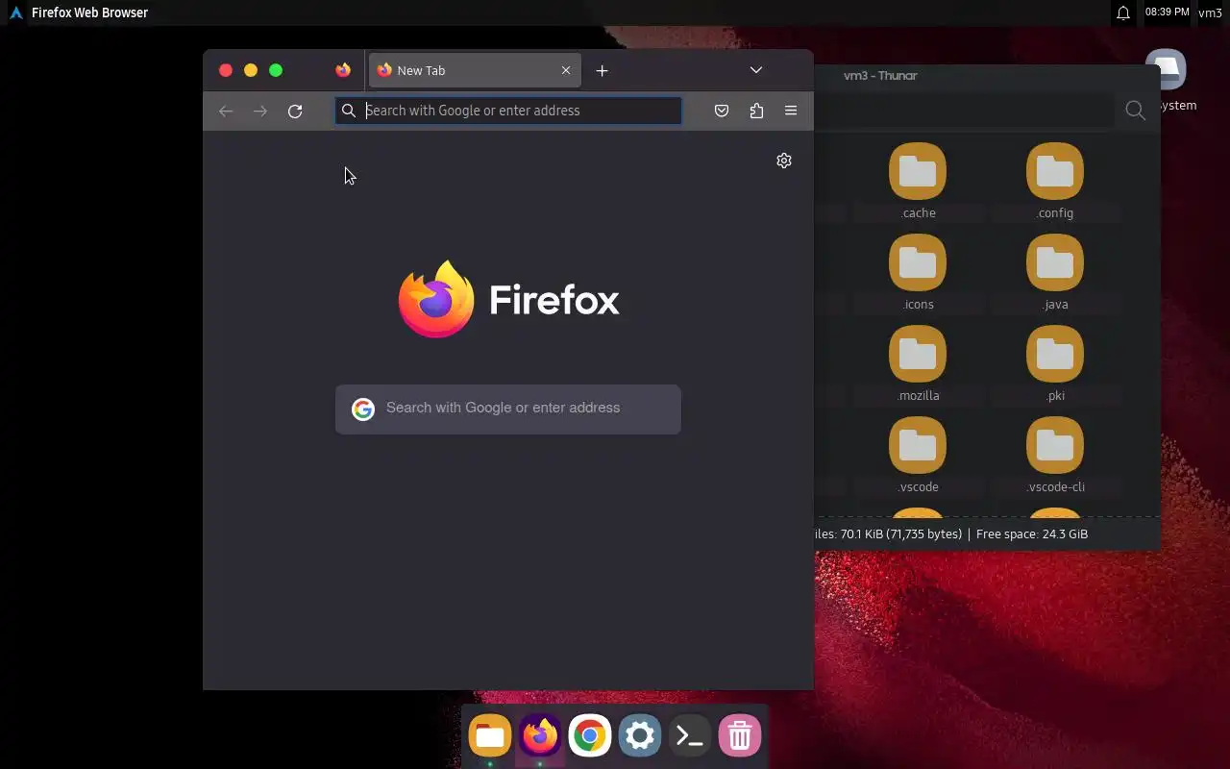Open Firefox from the dock
The image size is (1230, 769).
pyautogui.click(x=540, y=737)
